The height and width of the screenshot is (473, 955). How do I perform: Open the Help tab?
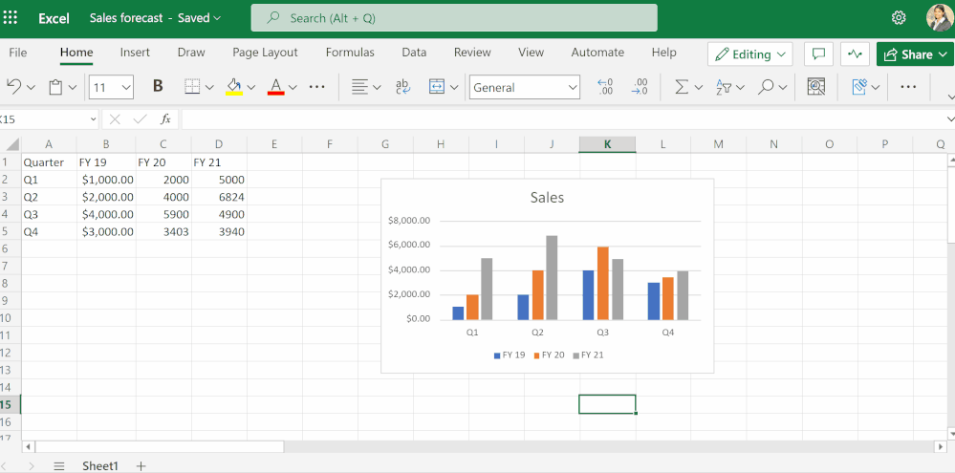(663, 53)
